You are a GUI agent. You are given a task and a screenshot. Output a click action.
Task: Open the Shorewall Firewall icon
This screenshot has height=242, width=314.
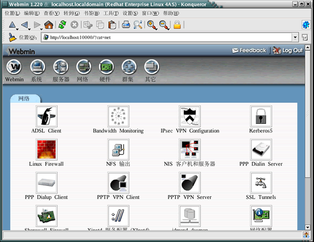click(x=47, y=216)
